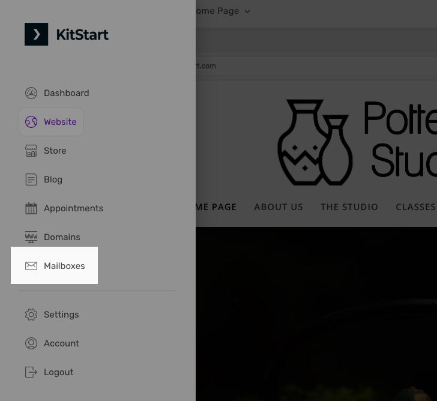Screen dimensions: 437x401
Task: Click the Pottery Studio title text
Action: pos(400,139)
